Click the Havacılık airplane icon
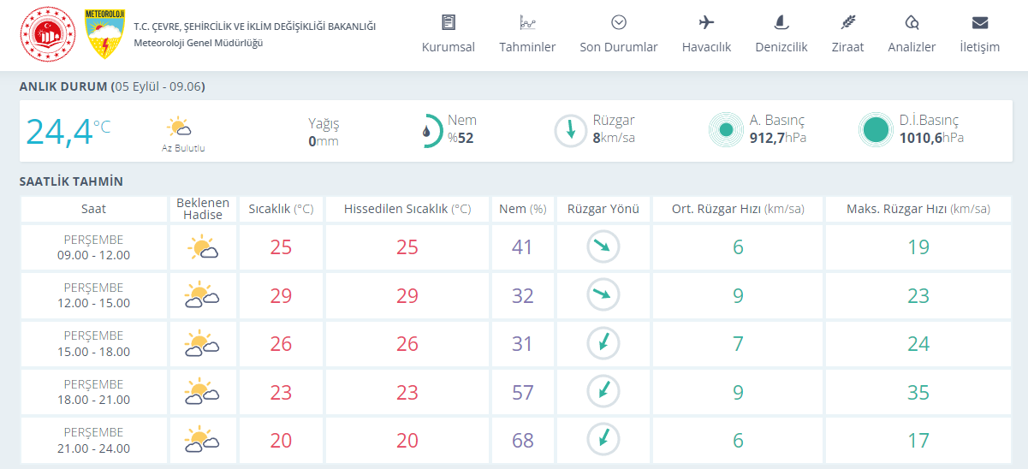 coord(706,22)
